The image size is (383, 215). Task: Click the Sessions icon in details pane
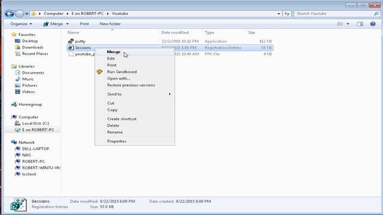tap(19, 204)
